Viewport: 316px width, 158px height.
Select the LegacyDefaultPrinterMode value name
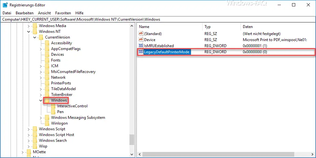(167, 52)
